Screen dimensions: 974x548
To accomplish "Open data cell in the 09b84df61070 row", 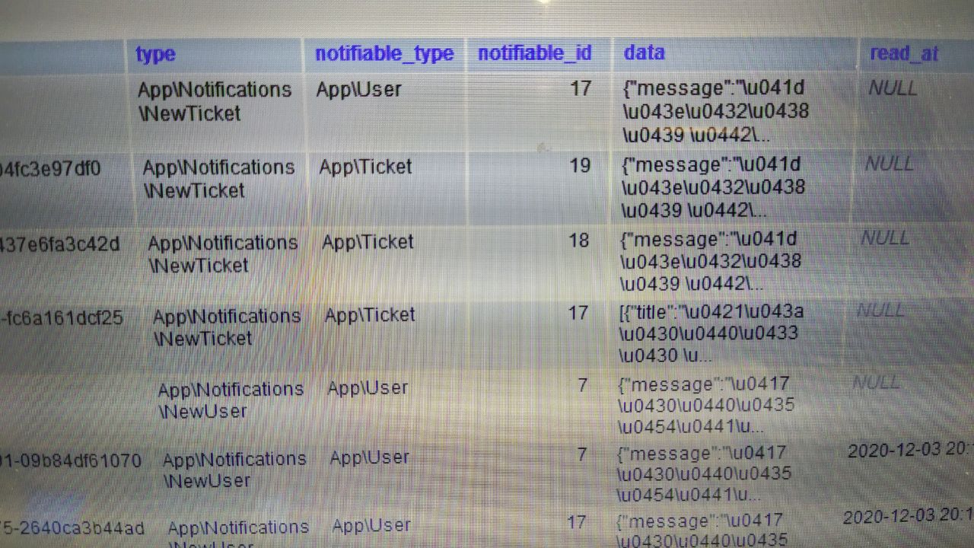I will tap(704, 473).
